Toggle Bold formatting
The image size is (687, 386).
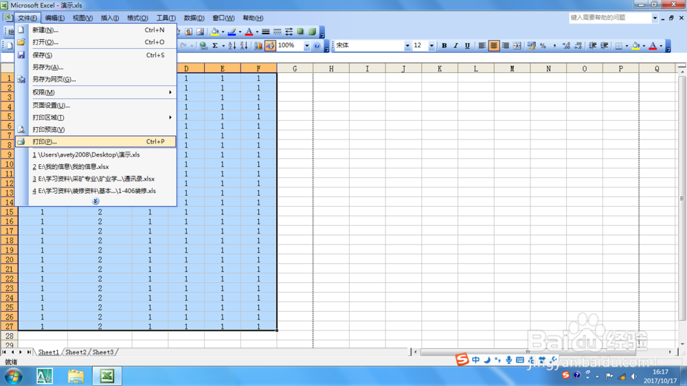coord(444,45)
